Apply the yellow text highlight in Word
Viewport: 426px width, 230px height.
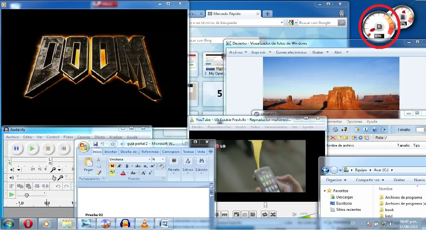(112, 172)
